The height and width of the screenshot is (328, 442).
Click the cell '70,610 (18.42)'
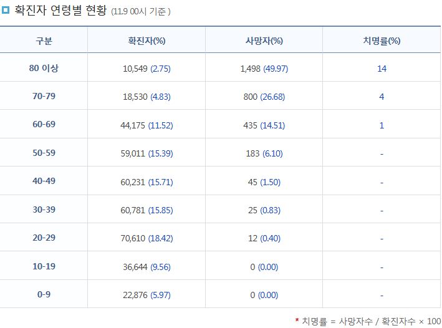(147, 239)
